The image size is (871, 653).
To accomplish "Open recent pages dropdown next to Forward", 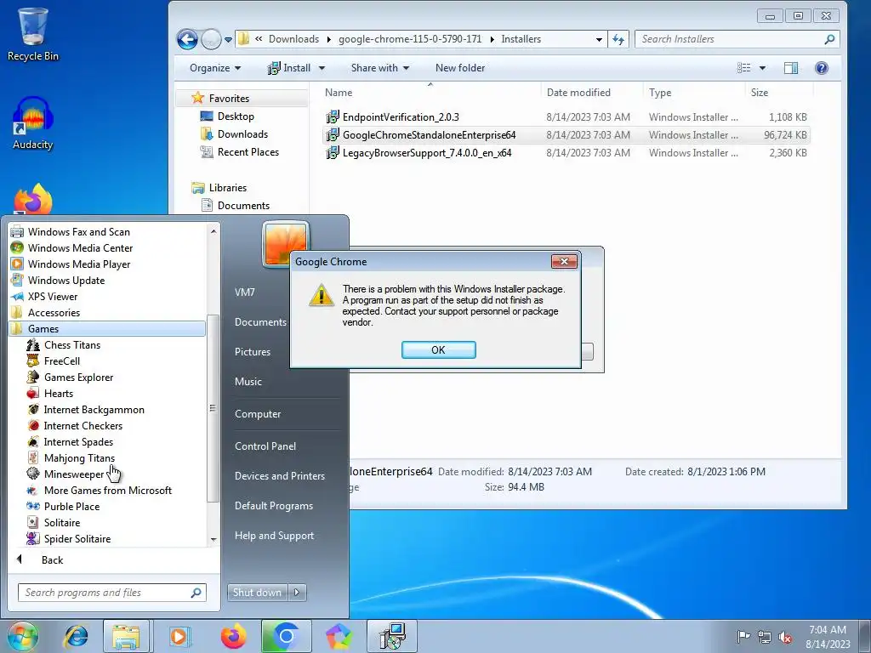I will point(228,39).
